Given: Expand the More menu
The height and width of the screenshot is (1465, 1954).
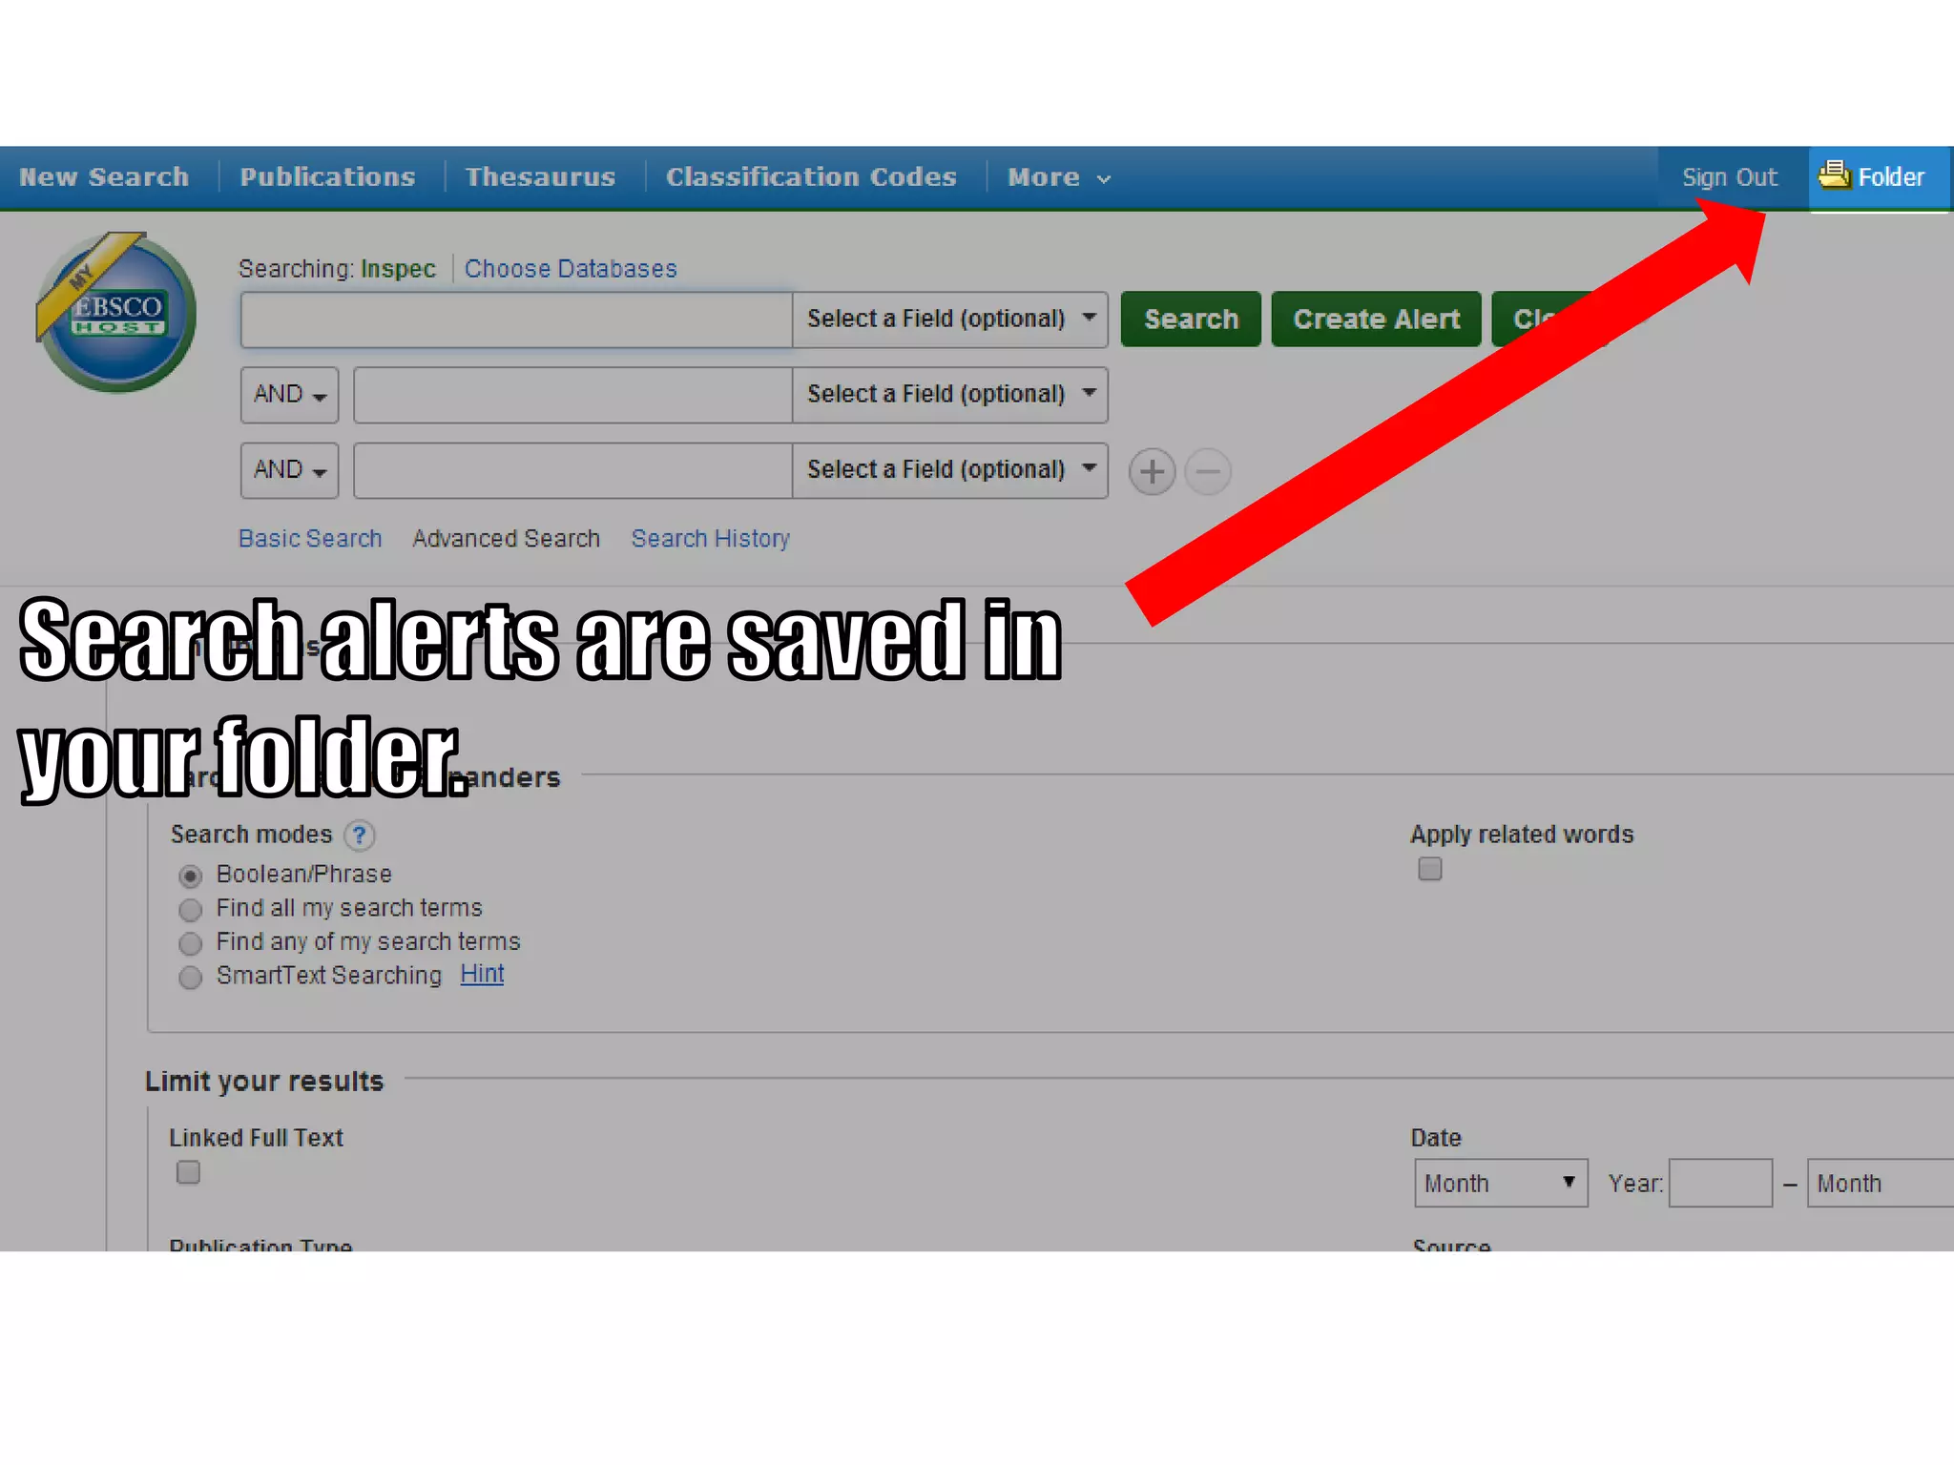Looking at the screenshot, I should point(1059,177).
